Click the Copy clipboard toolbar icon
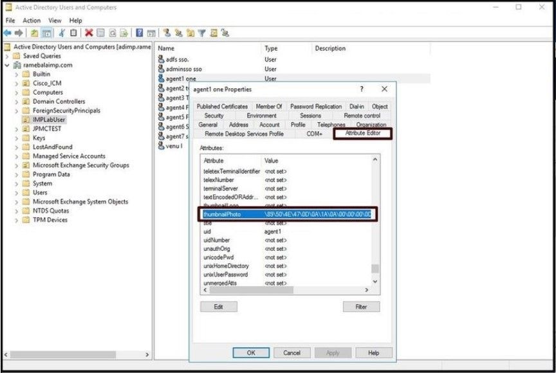Viewport: 556px width, 373px height. coord(73,33)
